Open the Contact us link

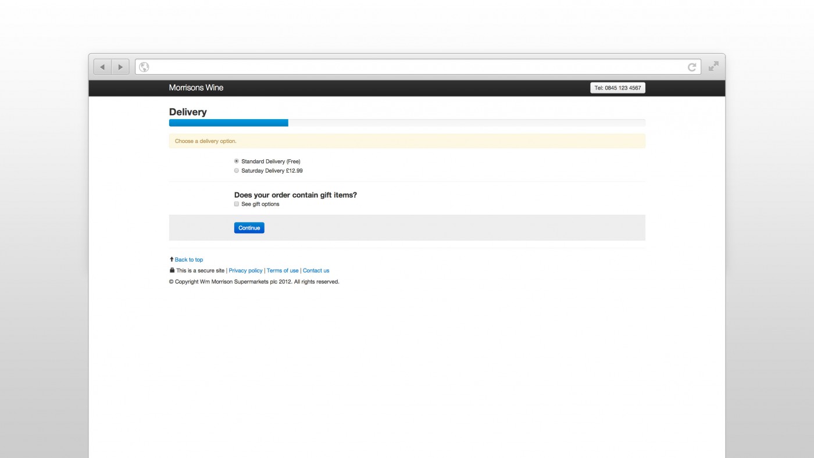[316, 271]
